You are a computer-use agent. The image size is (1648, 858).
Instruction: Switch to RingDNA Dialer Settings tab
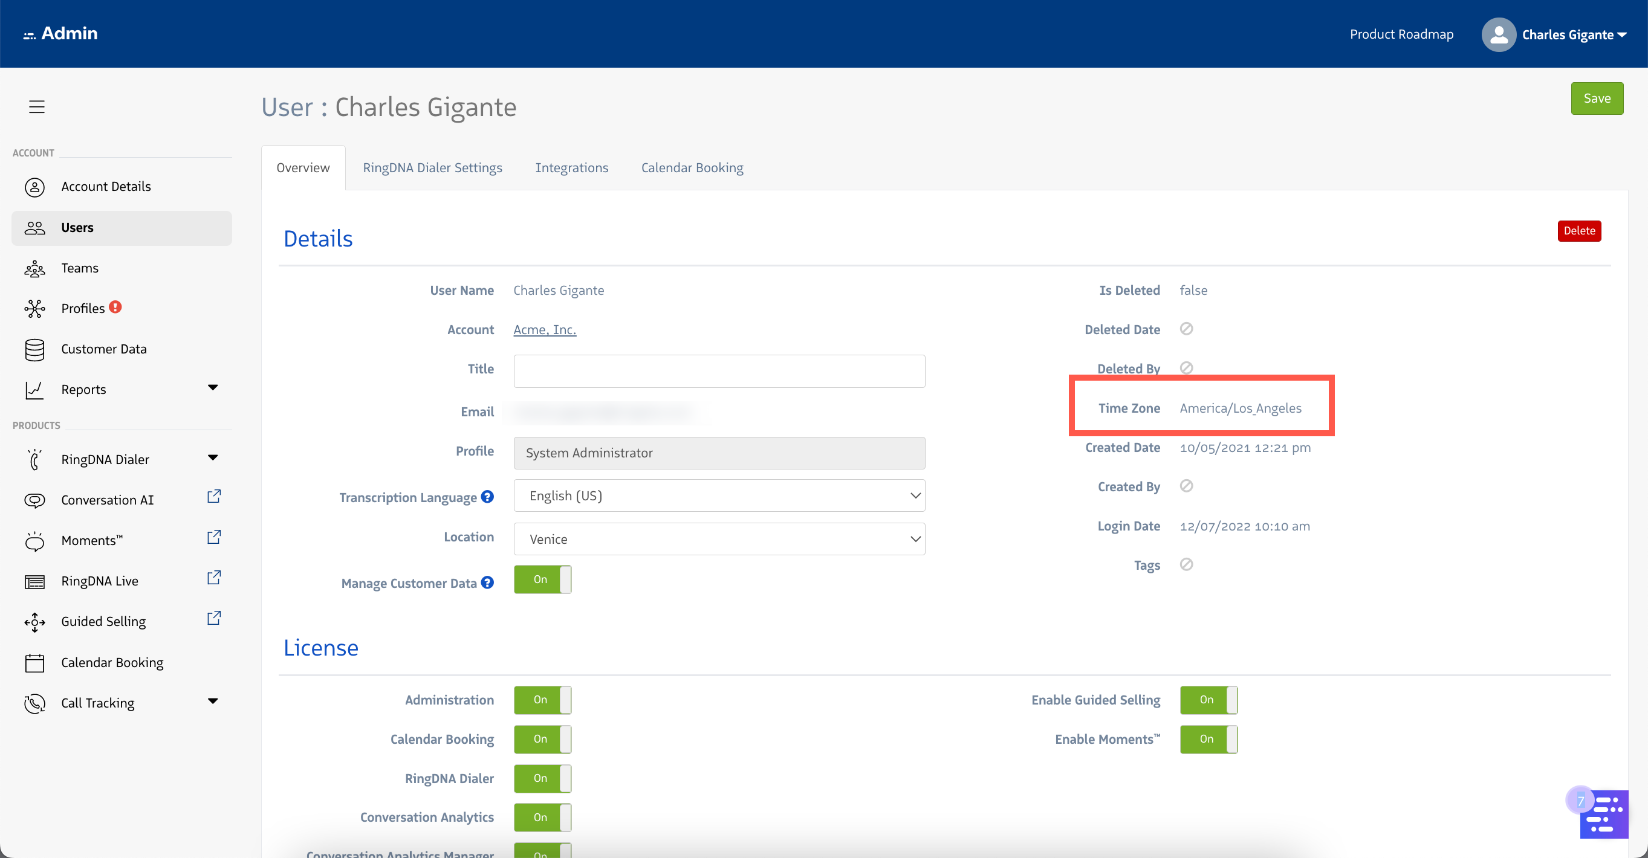pyautogui.click(x=432, y=167)
